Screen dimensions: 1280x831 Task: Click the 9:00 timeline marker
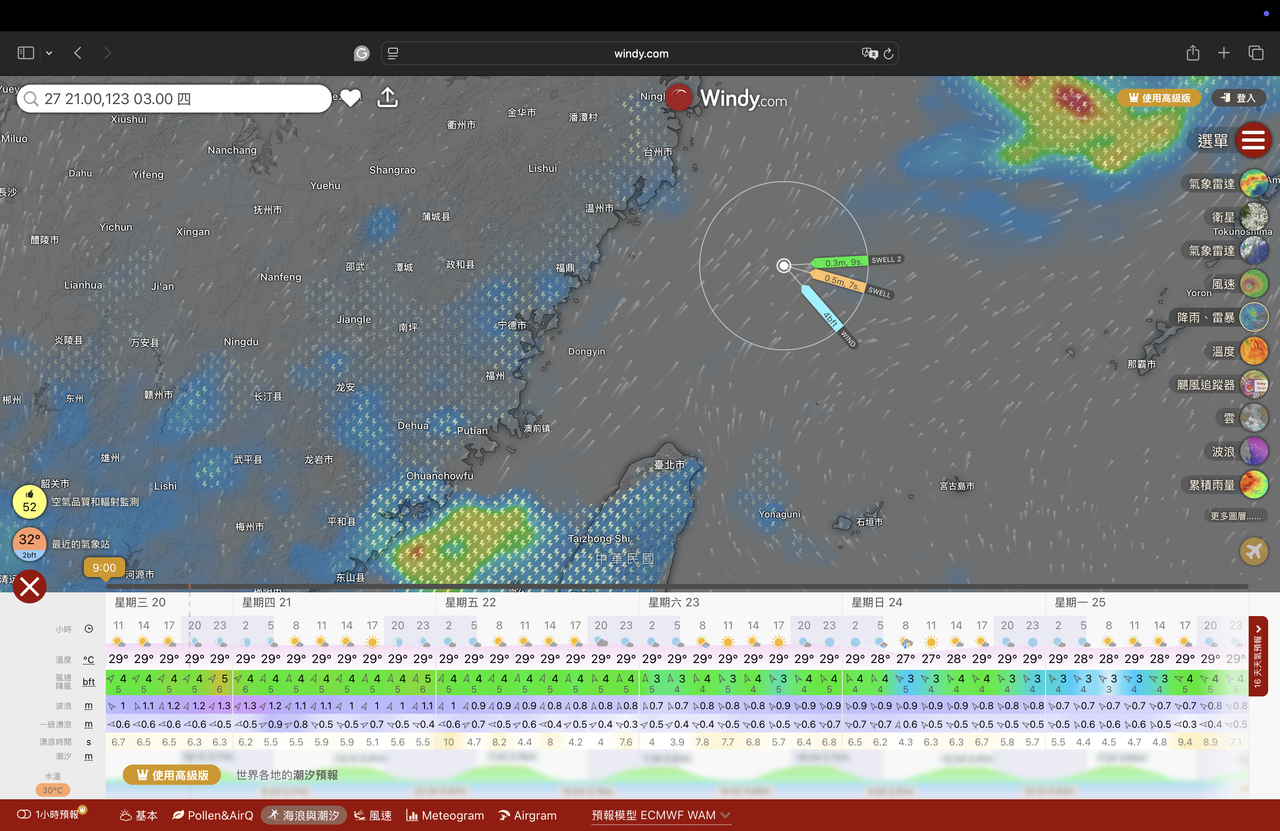[104, 568]
